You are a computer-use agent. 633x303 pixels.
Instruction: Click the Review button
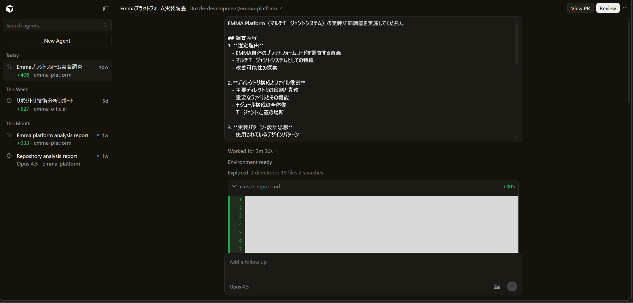click(607, 8)
